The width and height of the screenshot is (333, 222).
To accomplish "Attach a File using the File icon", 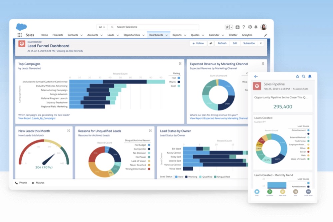I will (x=296, y=191).
